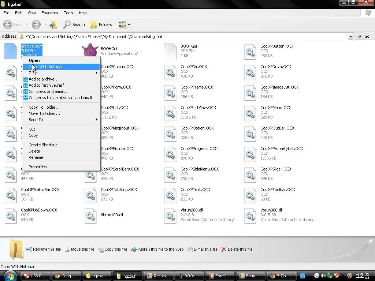Expand the Send To submenu
This screenshot has height=281, width=375.
(61, 120)
